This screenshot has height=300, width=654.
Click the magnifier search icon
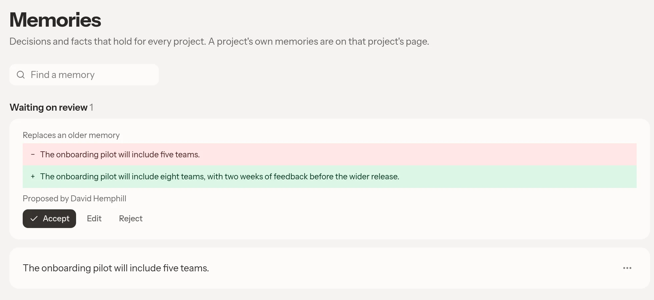pos(21,75)
